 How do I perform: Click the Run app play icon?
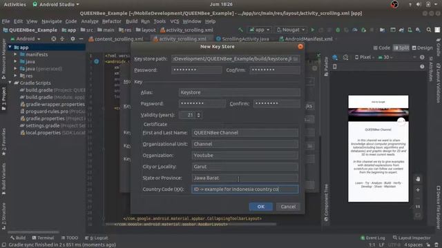tap(313, 30)
